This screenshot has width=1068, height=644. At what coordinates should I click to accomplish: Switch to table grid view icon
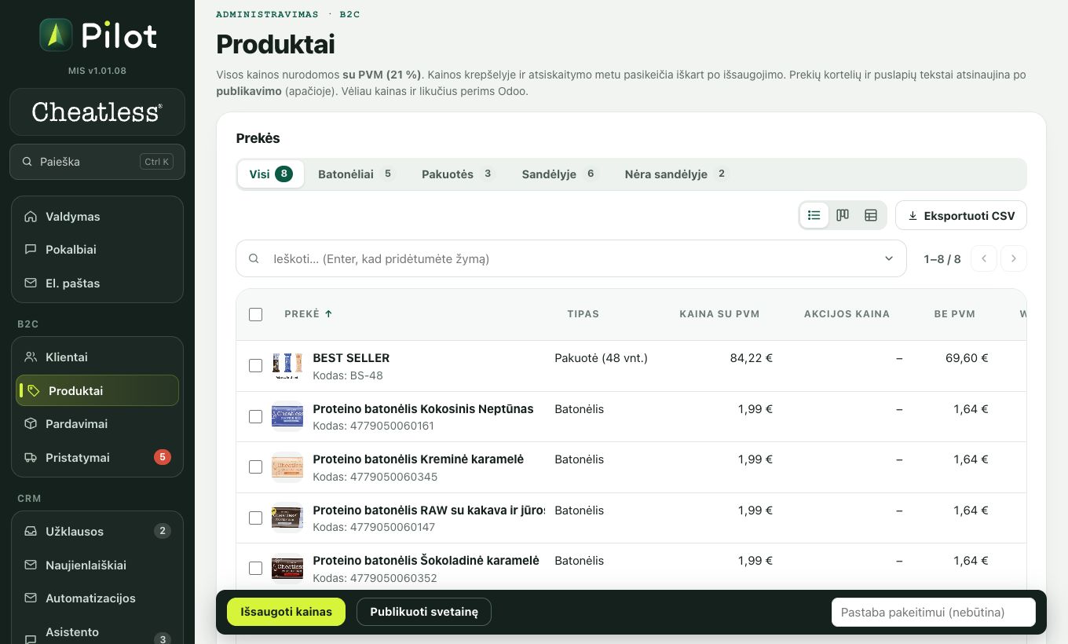coord(871,215)
